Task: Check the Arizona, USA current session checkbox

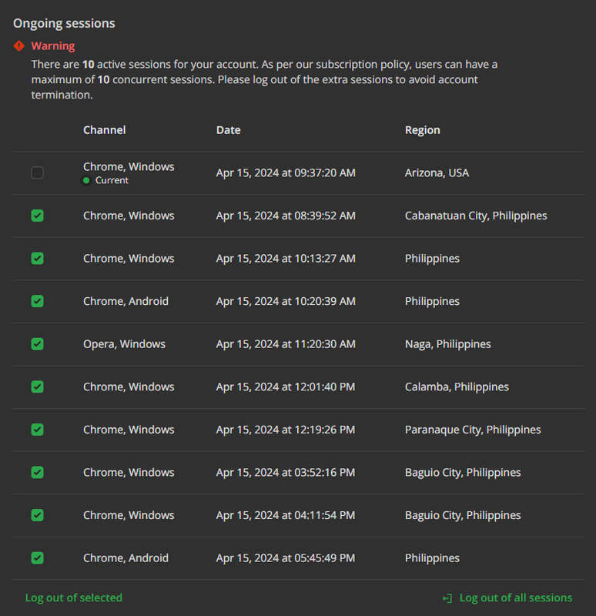Action: point(37,172)
